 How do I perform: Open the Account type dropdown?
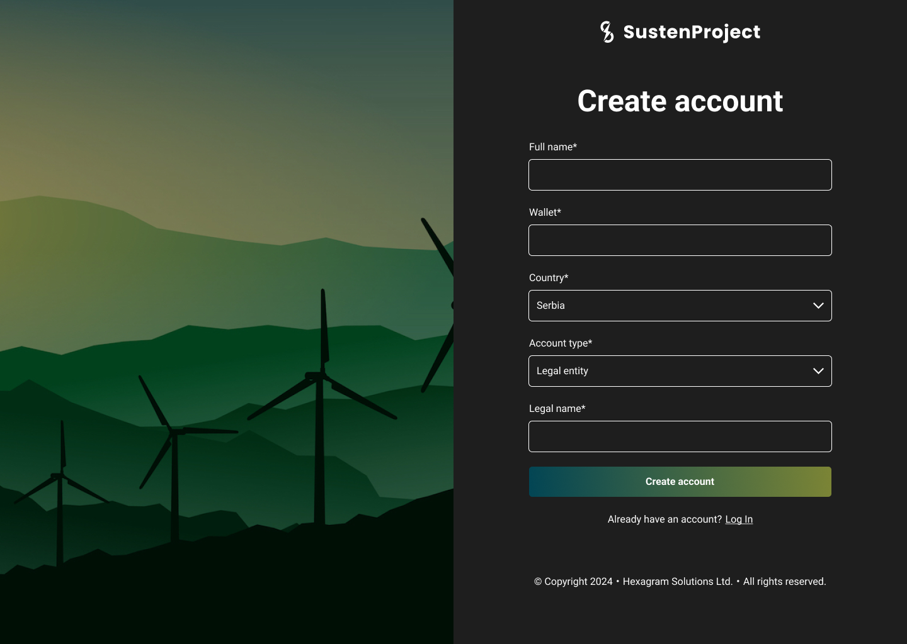click(x=668, y=371)
